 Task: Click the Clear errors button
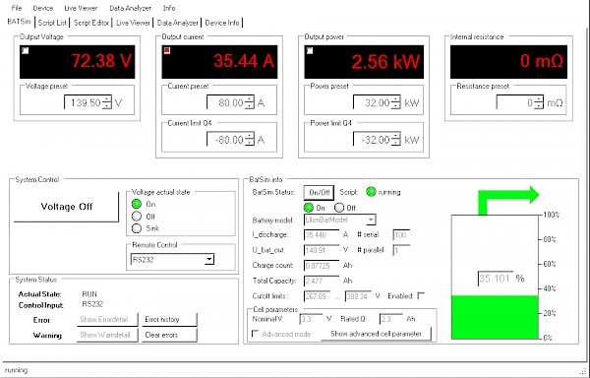point(169,335)
